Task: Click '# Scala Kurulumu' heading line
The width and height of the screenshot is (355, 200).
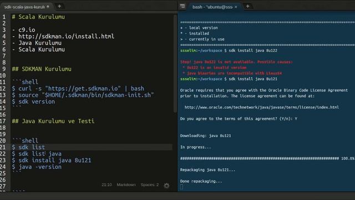Action: [x=38, y=17]
